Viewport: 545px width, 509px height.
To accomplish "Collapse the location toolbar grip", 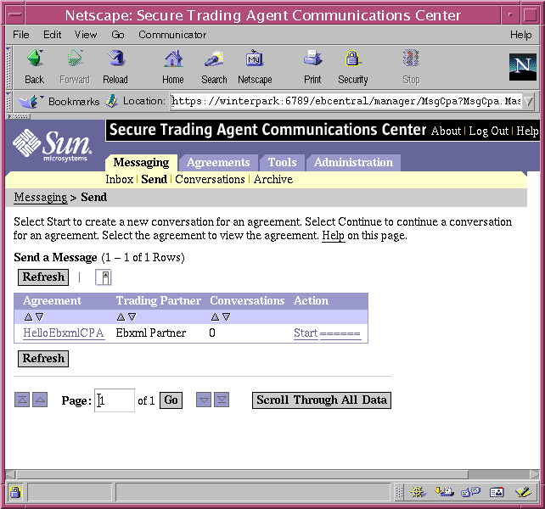I will (8, 102).
